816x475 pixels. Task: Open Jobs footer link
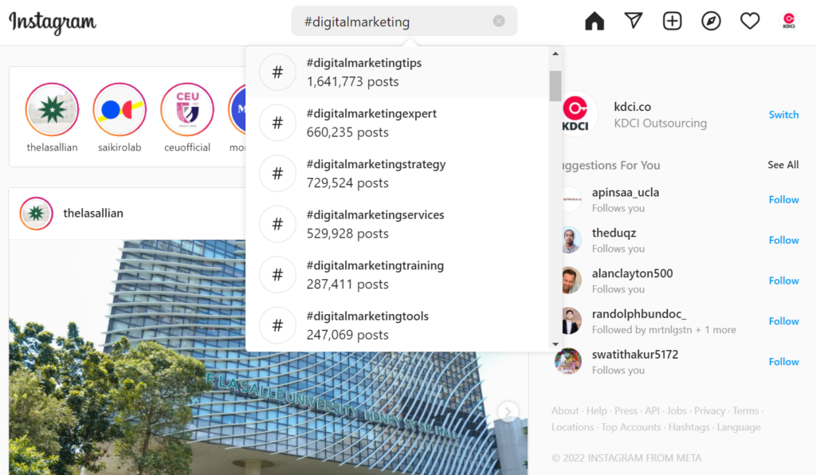(677, 411)
